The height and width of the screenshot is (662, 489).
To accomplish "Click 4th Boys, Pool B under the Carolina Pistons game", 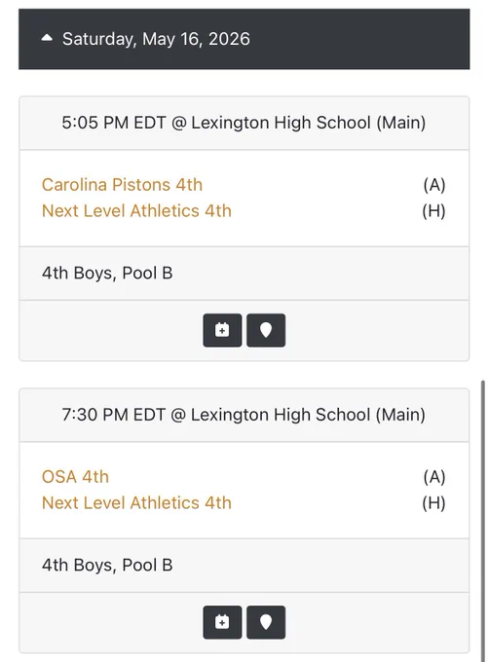I will [107, 274].
